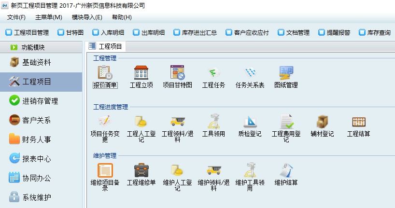
Task: Click the 库存进出汇总 toolbar shortcut
Action: [x=195, y=32]
